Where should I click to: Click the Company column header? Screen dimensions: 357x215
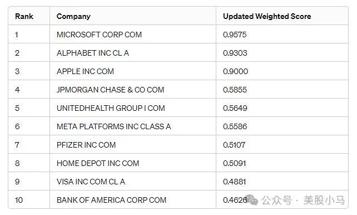pyautogui.click(x=73, y=16)
